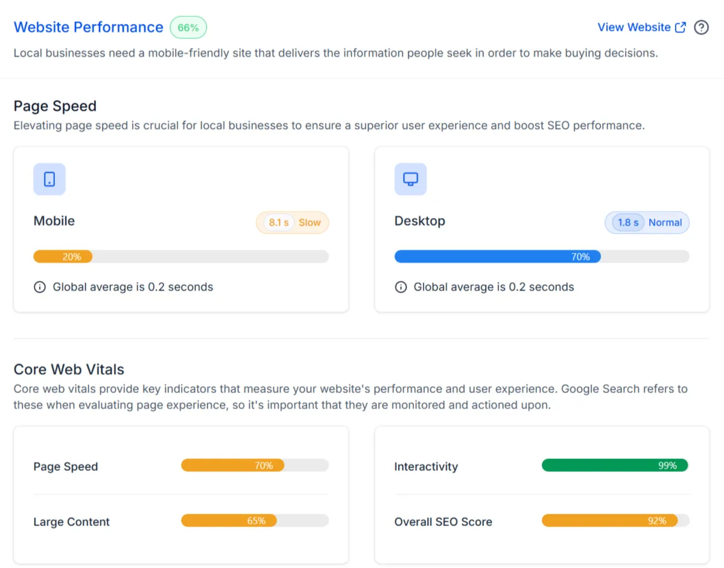Click the mobile device icon
Screen dimensions: 724x568
tap(49, 179)
